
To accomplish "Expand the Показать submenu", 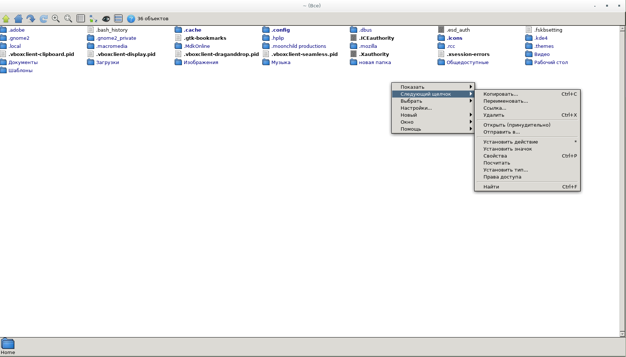I will coord(433,87).
